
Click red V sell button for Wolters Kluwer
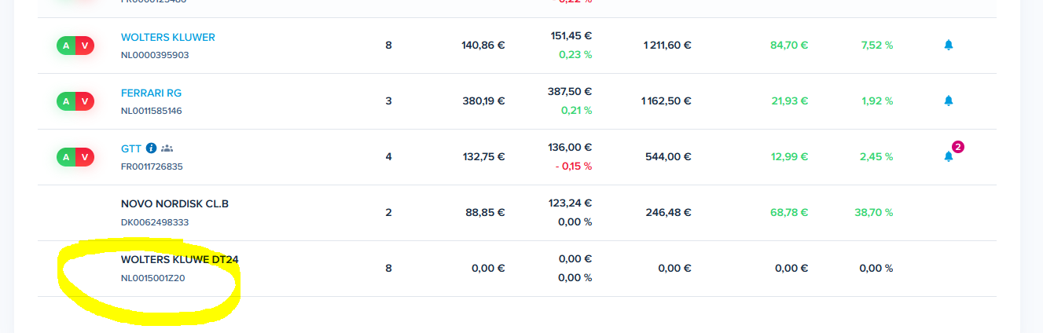85,46
